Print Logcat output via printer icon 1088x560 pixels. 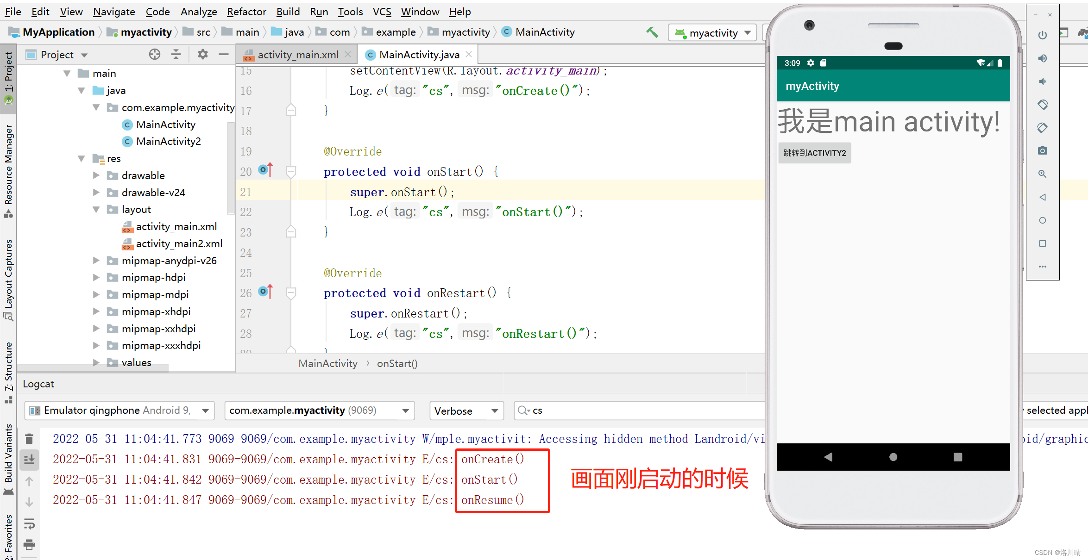click(x=29, y=545)
